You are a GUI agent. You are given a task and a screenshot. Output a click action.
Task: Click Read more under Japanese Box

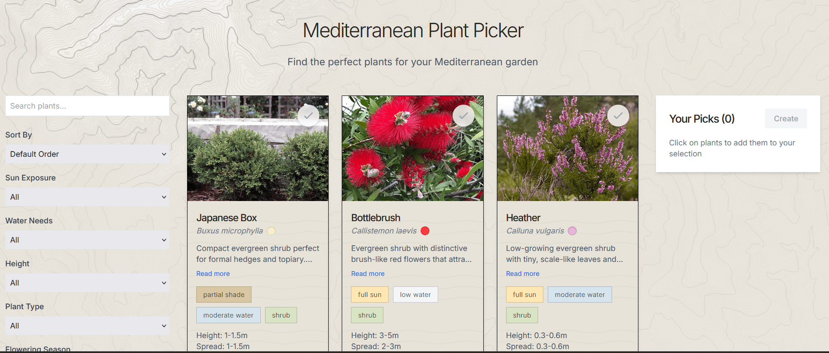click(213, 274)
